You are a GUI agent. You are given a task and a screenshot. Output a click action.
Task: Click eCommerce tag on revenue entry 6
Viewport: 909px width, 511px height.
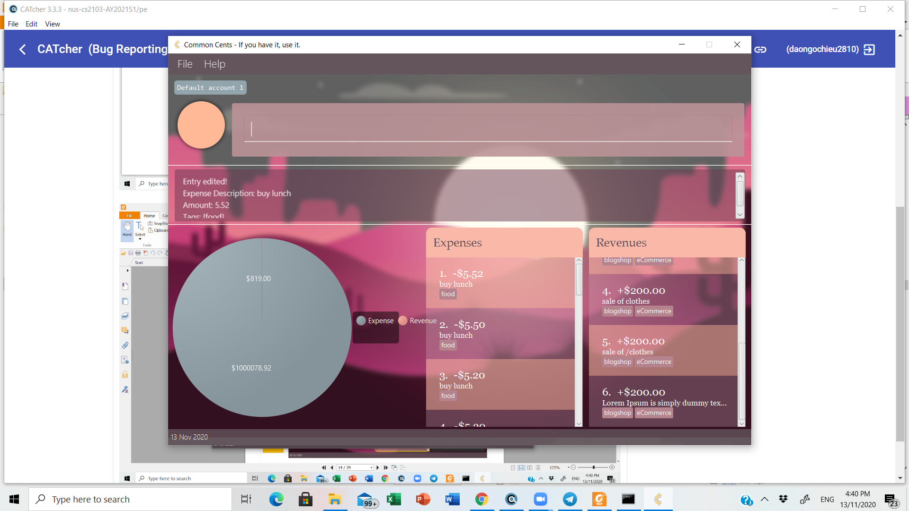[654, 413]
